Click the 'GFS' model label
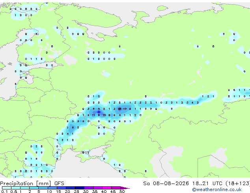The width and height of the screenshot is (250, 193). (59, 184)
